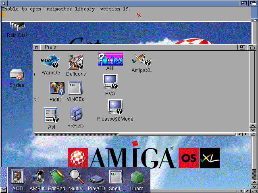Launch EditPad from the dock
This screenshot has width=258, height=193.
[x=57, y=177]
